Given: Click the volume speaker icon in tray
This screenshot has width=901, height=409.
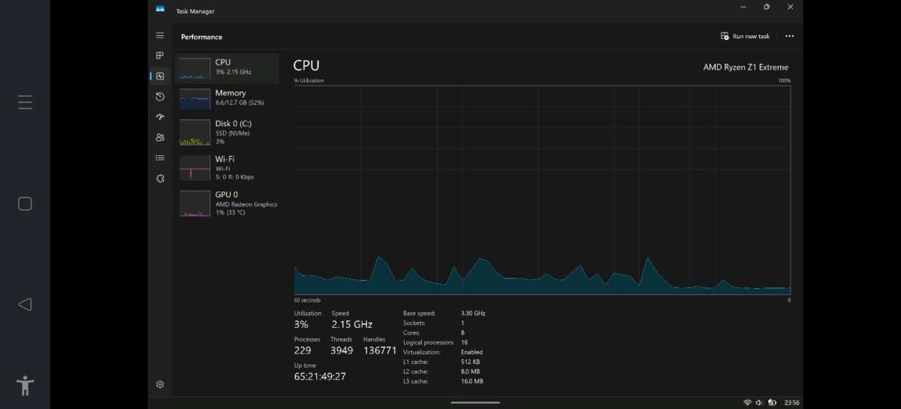Looking at the screenshot, I should [x=759, y=403].
